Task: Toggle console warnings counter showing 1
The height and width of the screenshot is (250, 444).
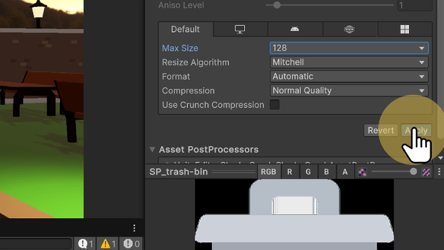Action: (x=108, y=244)
